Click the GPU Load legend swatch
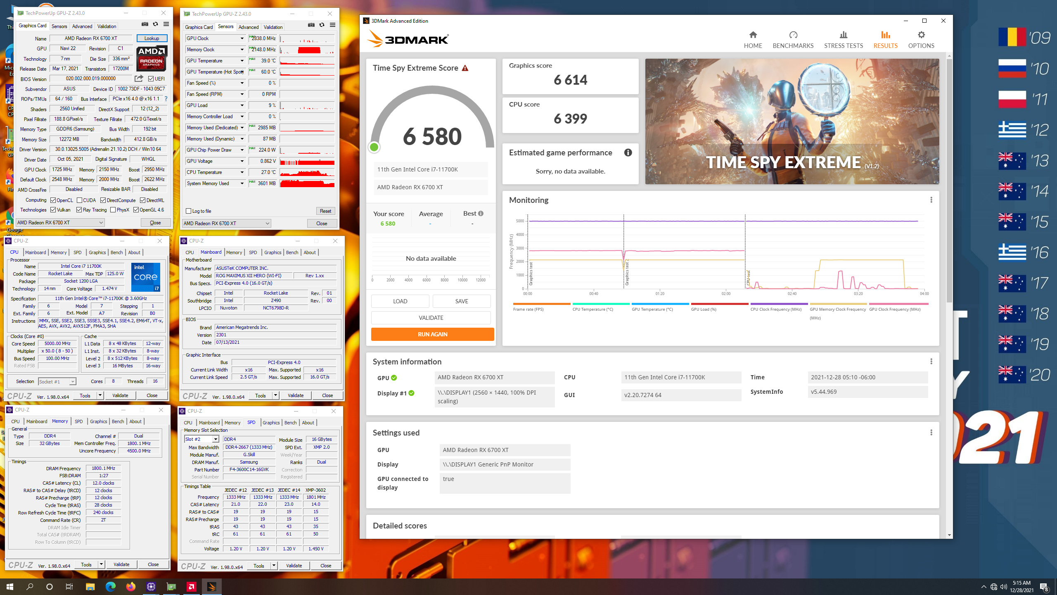Image resolution: width=1057 pixels, height=595 pixels. tap(719, 304)
